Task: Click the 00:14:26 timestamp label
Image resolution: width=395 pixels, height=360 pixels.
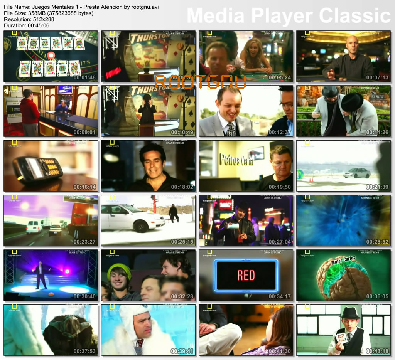Action: [377, 132]
